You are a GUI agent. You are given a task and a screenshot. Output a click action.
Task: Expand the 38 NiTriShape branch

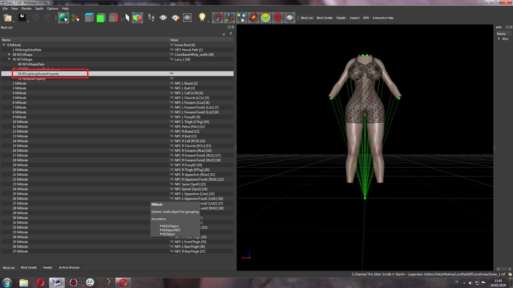tap(9, 54)
